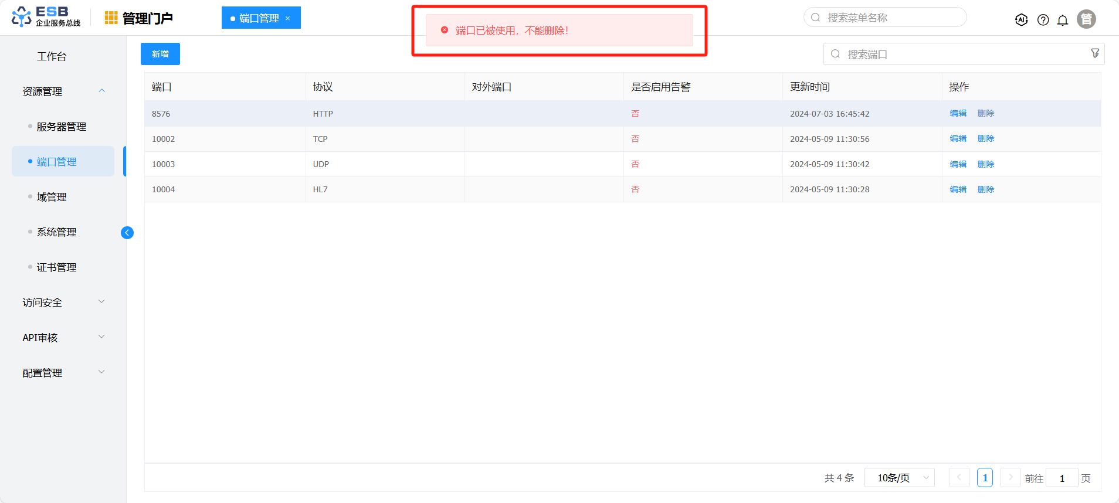Click the 新增 button
This screenshot has height=503, width=1119.
[x=160, y=54]
